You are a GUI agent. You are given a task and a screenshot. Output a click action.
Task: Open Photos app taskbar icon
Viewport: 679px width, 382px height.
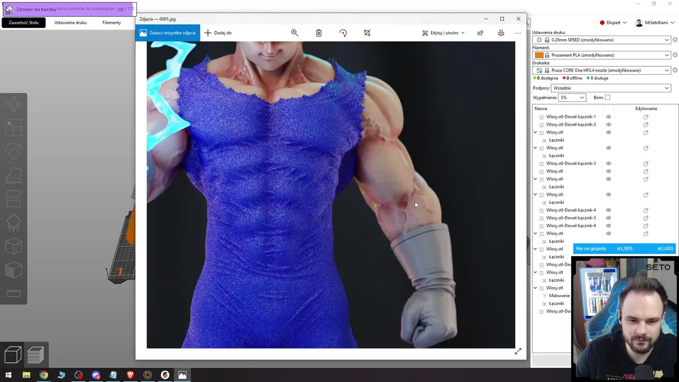point(182,375)
